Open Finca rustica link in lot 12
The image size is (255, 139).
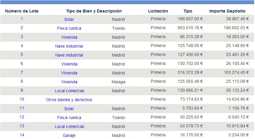[69, 118]
